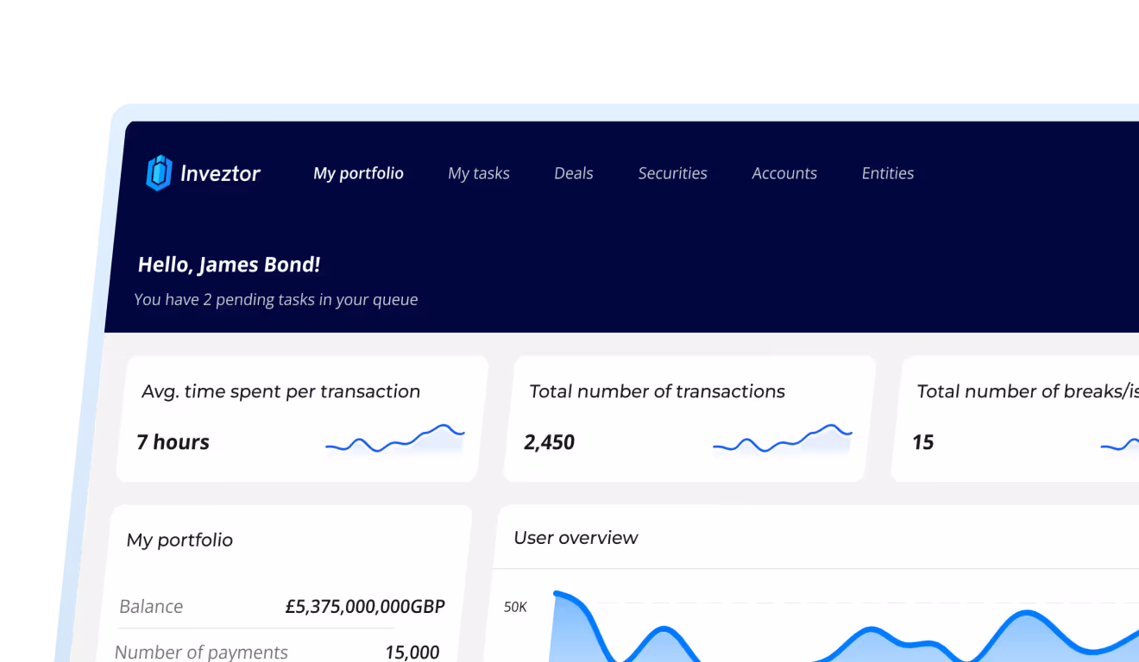Click the 15 breaks value
1139x662 pixels.
(923, 442)
